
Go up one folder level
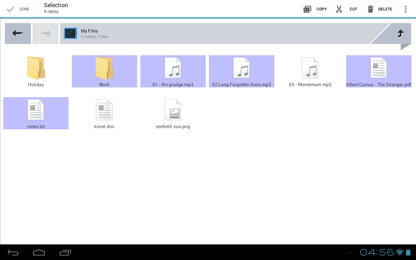click(400, 33)
